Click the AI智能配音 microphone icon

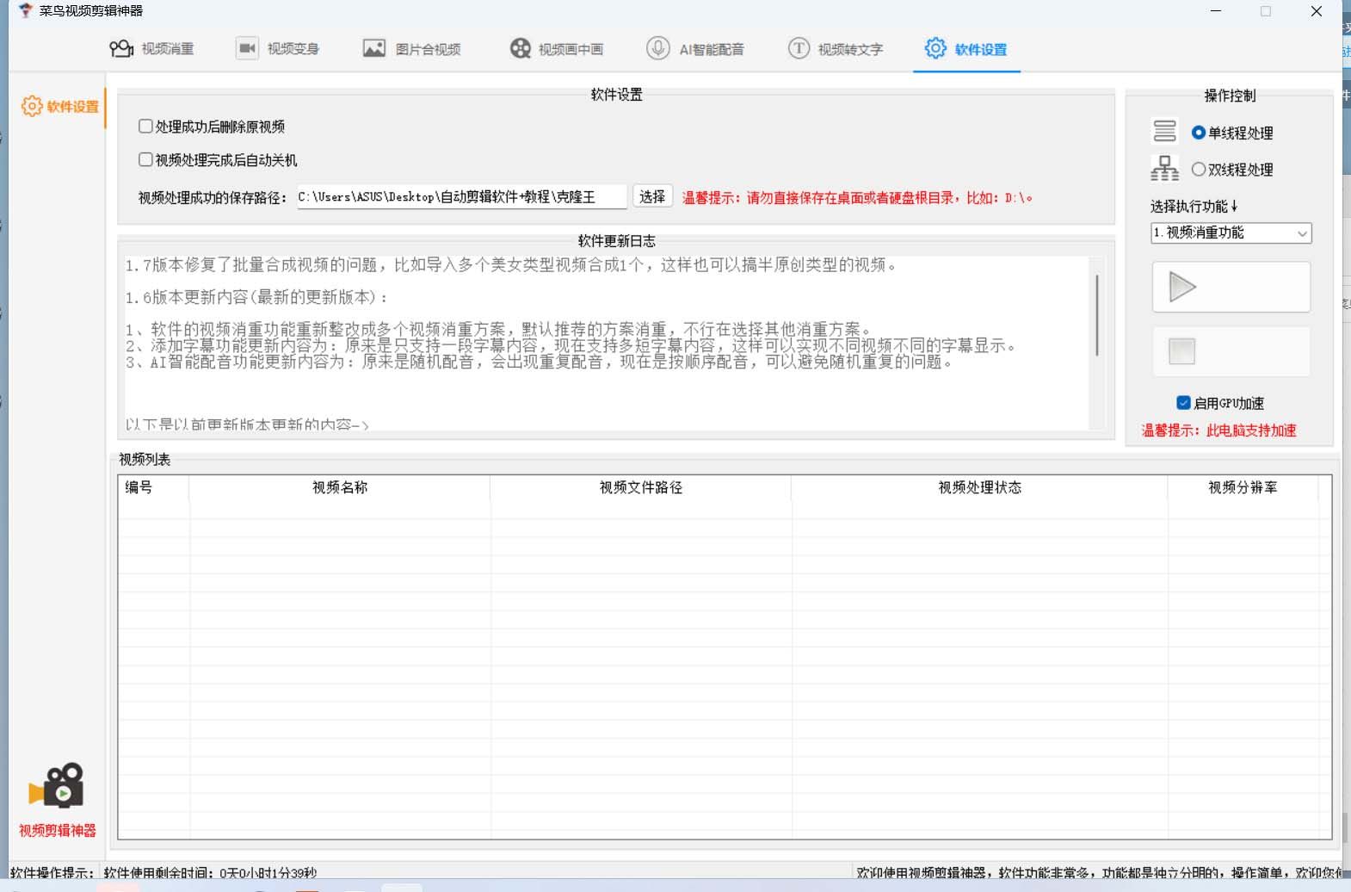coord(658,49)
